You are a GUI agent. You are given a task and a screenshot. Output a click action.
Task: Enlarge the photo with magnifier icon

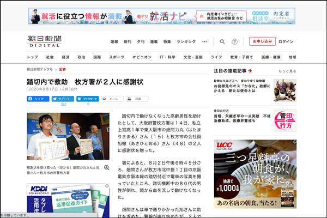pyautogui.click(x=106, y=168)
